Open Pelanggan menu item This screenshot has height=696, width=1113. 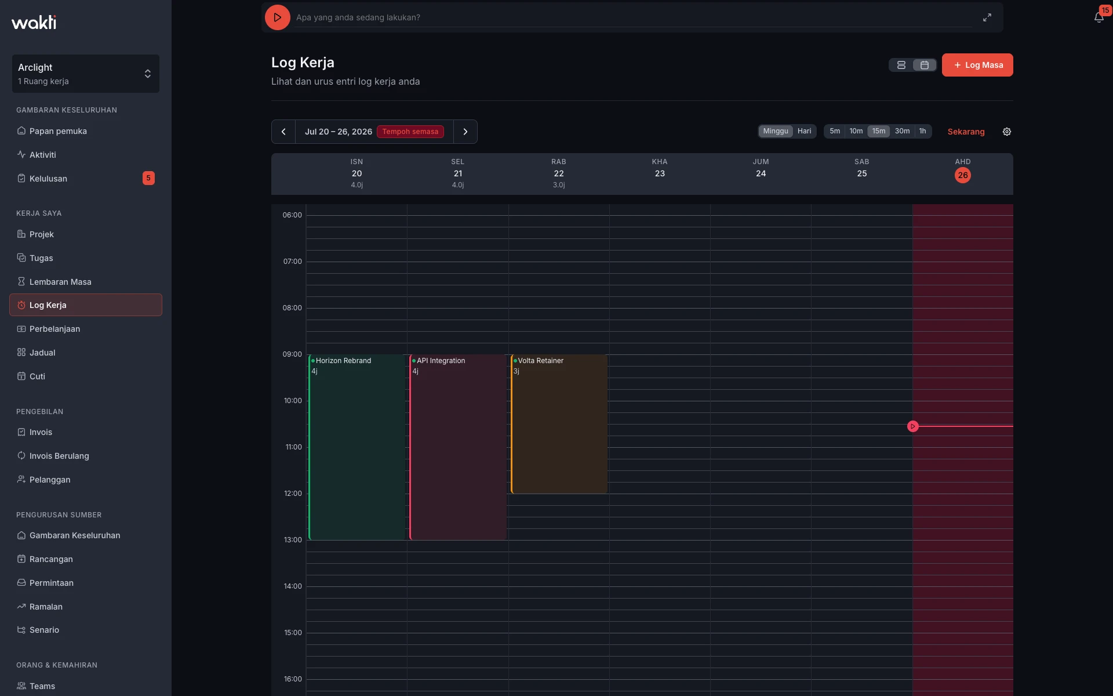coord(86,480)
